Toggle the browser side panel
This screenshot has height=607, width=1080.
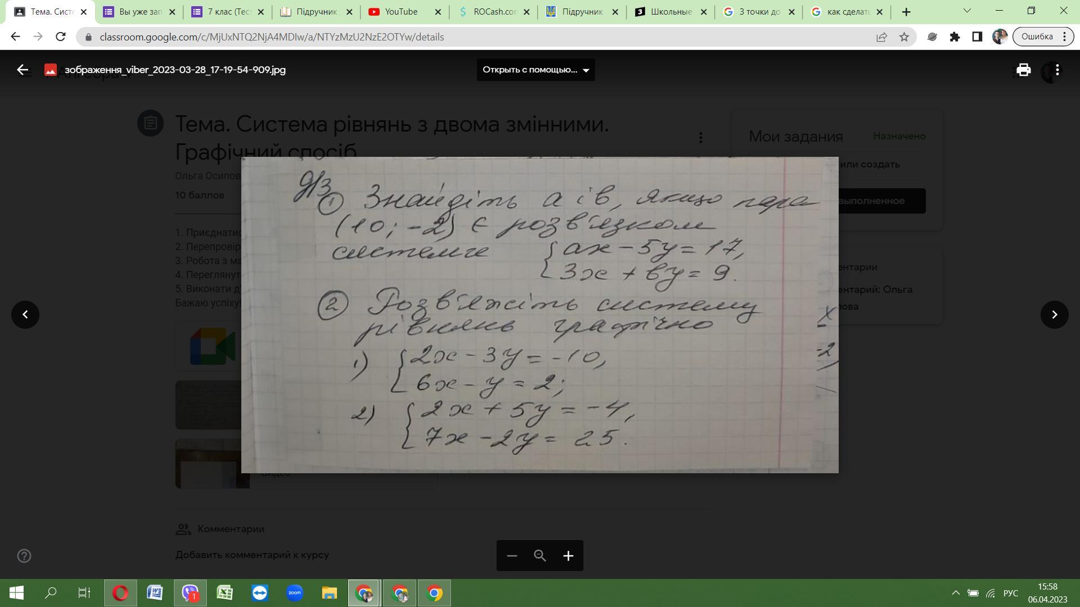pyautogui.click(x=977, y=37)
